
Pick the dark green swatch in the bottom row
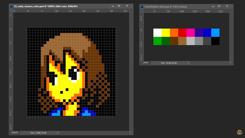tap(166, 41)
